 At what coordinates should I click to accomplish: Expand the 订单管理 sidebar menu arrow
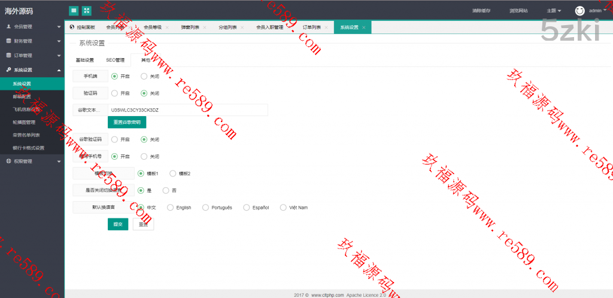(x=59, y=56)
